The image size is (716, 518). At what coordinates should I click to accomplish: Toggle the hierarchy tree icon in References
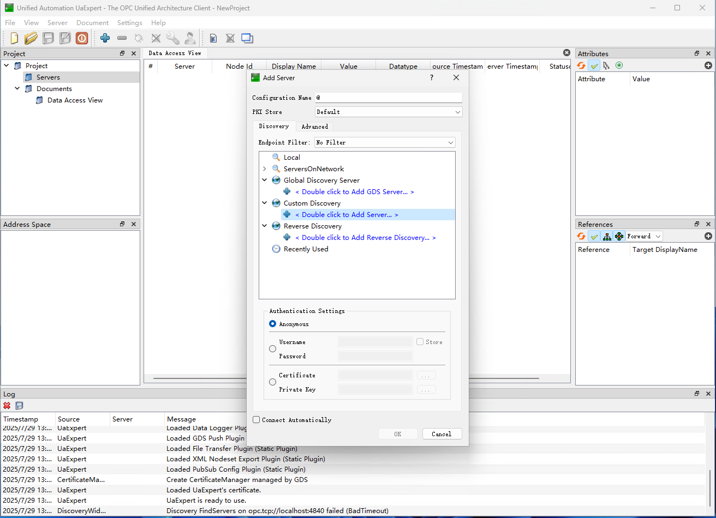pyautogui.click(x=607, y=236)
